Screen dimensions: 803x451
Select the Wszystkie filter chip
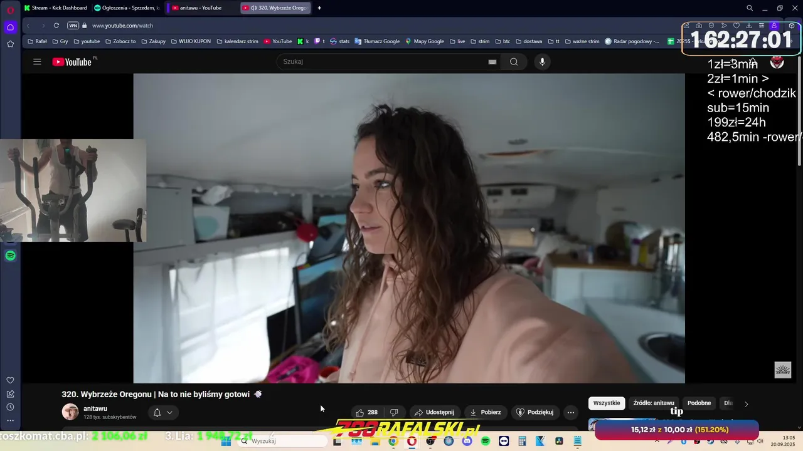coord(607,403)
